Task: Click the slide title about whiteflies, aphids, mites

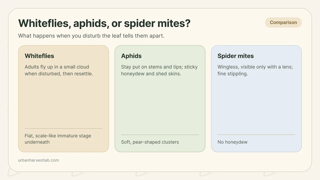Action: click(x=104, y=23)
